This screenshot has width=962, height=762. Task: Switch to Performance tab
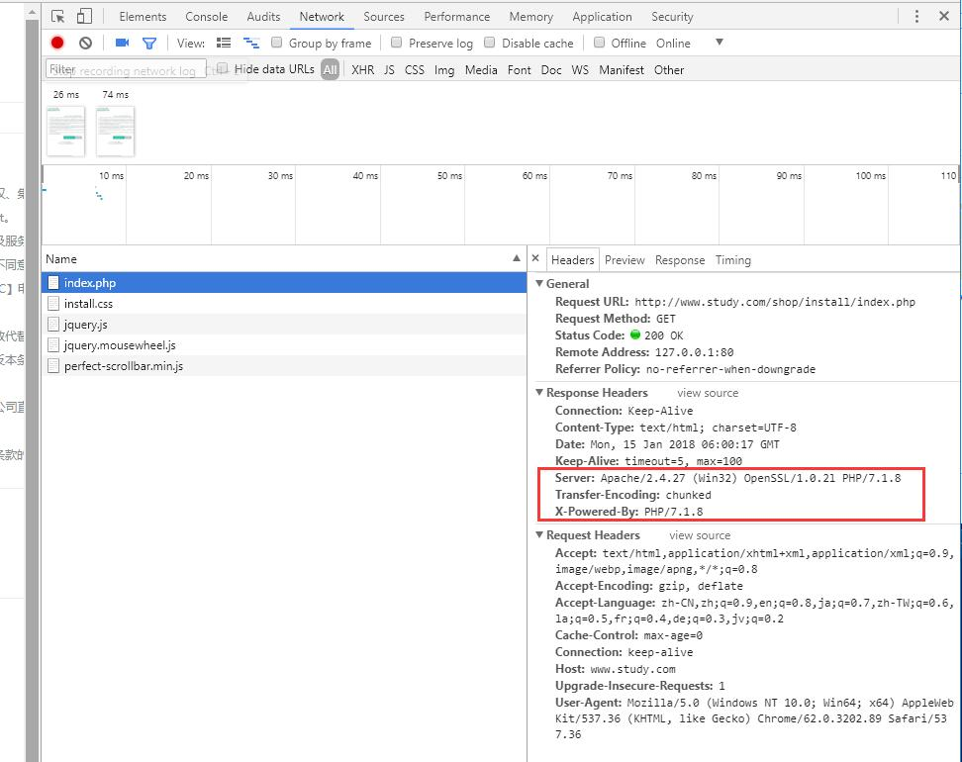point(456,17)
